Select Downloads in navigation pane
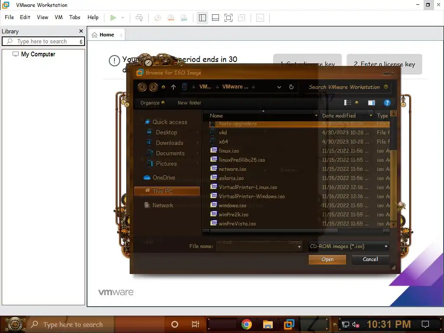This screenshot has width=444, height=333. pyautogui.click(x=165, y=143)
